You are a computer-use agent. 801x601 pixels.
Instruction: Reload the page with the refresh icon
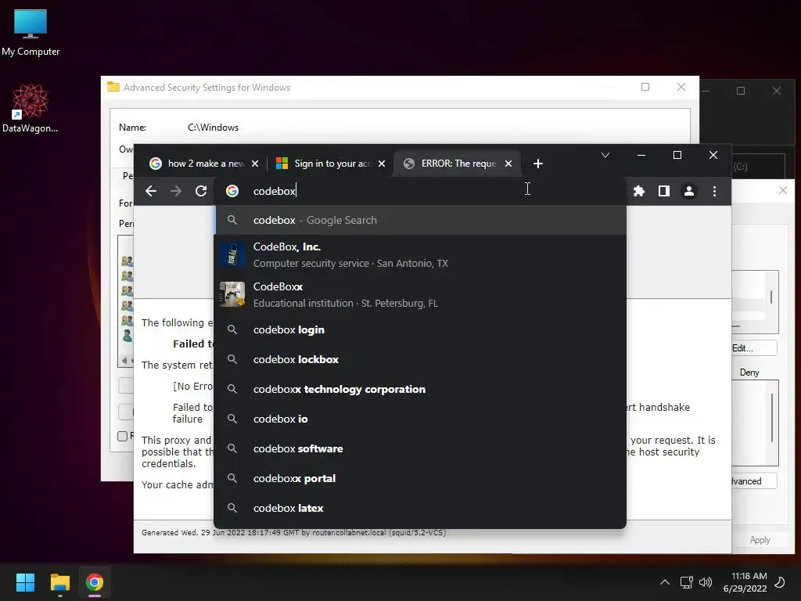(201, 191)
